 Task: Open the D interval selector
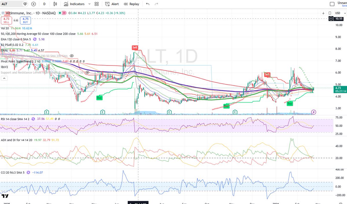[44, 4]
